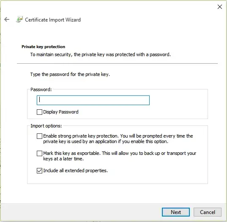The width and height of the screenshot is (227, 222).
Task: Click the Next button
Action: [x=176, y=212]
